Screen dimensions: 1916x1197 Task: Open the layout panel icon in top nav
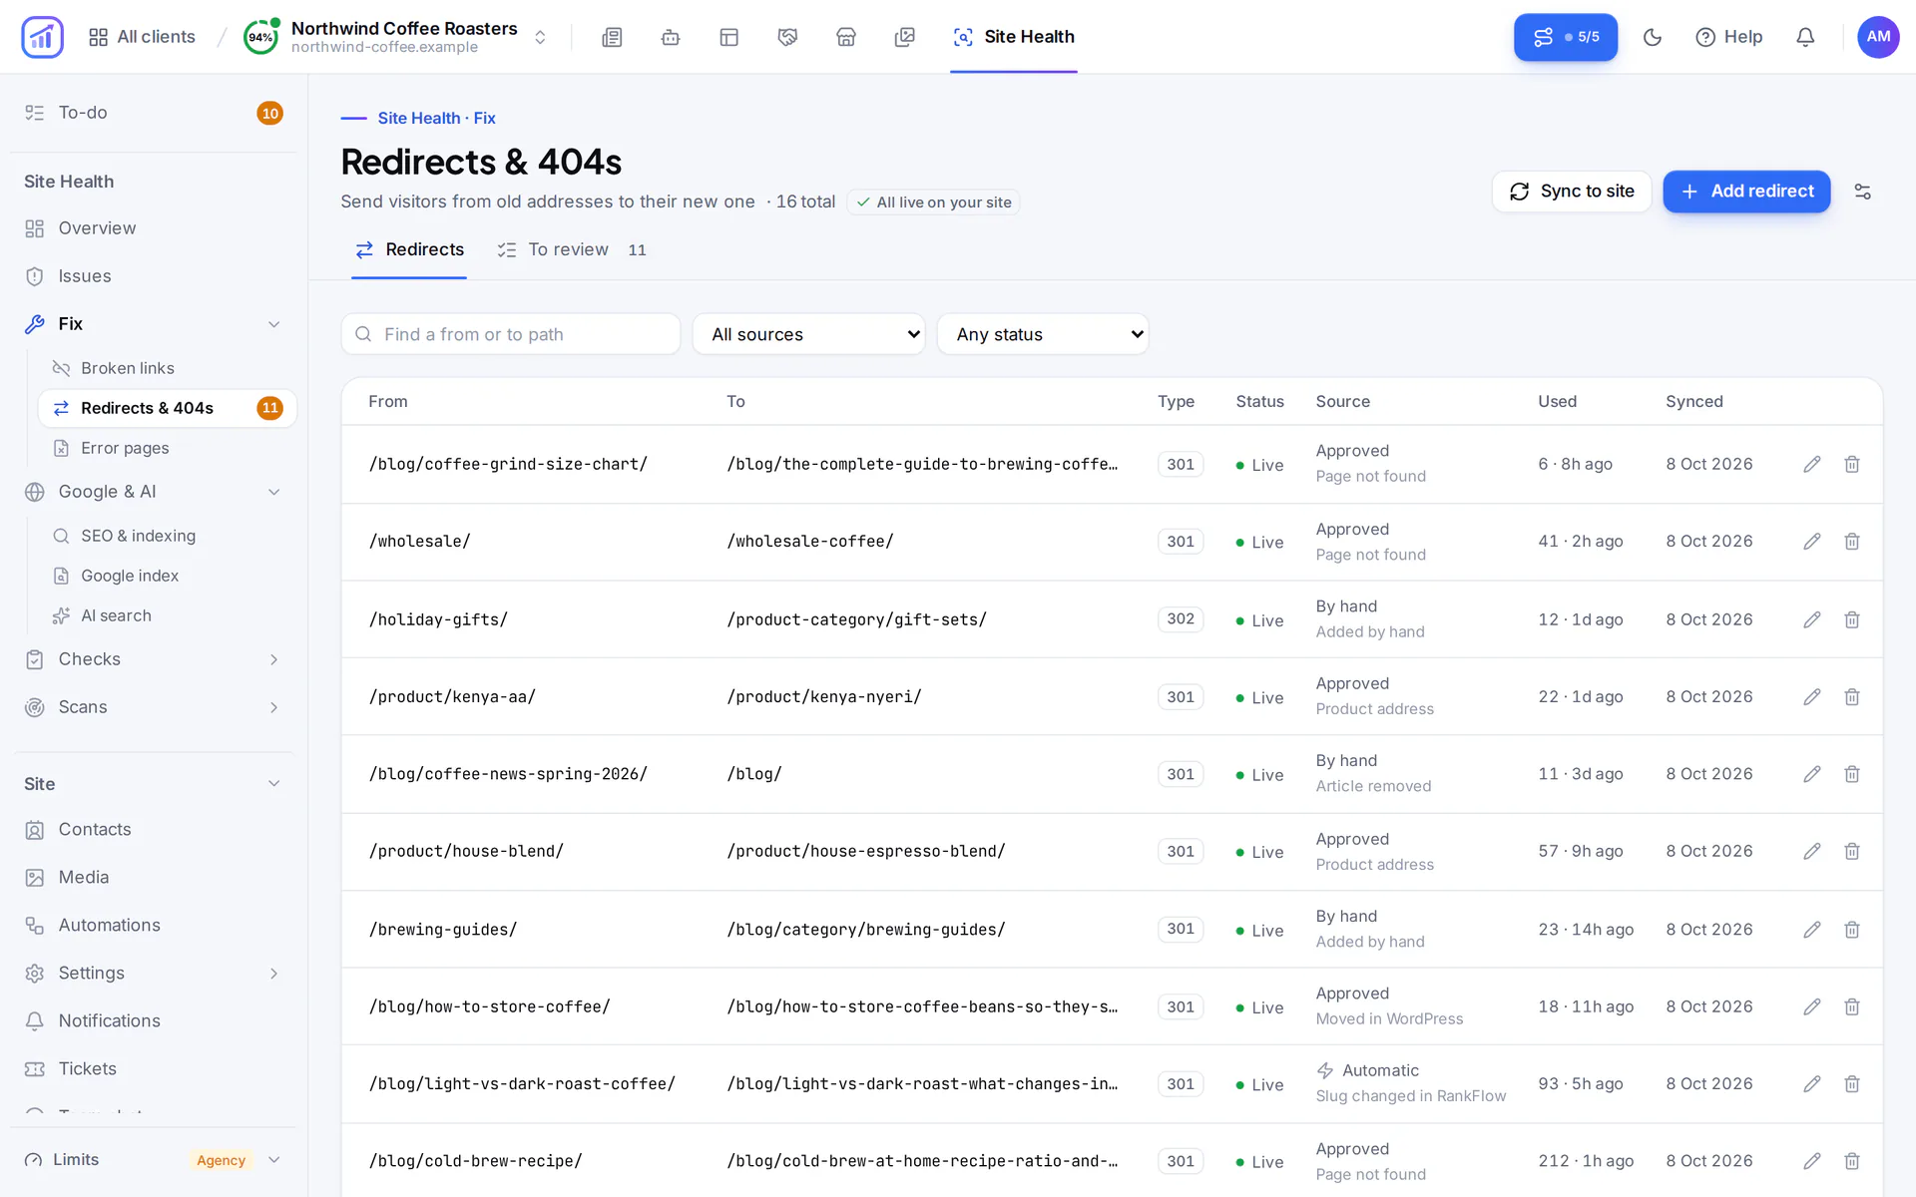(729, 37)
